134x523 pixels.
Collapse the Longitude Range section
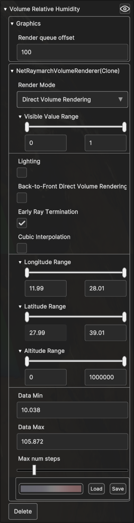click(x=20, y=262)
